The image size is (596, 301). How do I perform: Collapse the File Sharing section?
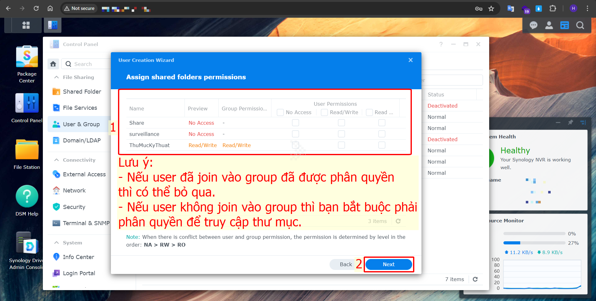click(57, 77)
